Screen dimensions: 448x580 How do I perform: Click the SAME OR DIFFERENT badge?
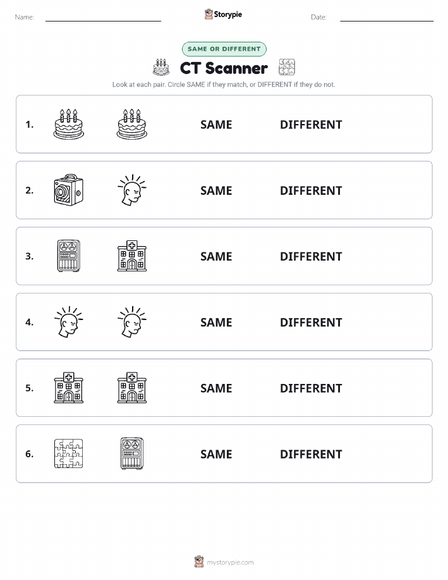(x=224, y=49)
